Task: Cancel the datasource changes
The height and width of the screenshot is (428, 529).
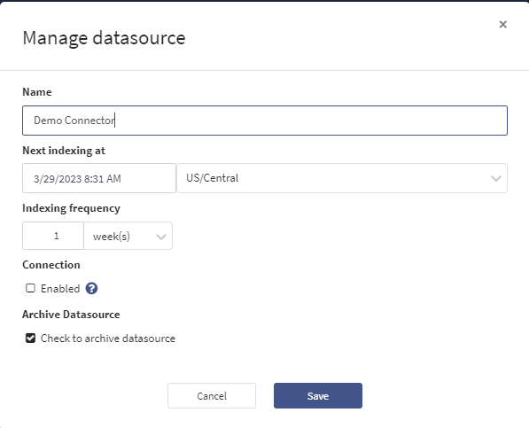Action: pyautogui.click(x=212, y=395)
